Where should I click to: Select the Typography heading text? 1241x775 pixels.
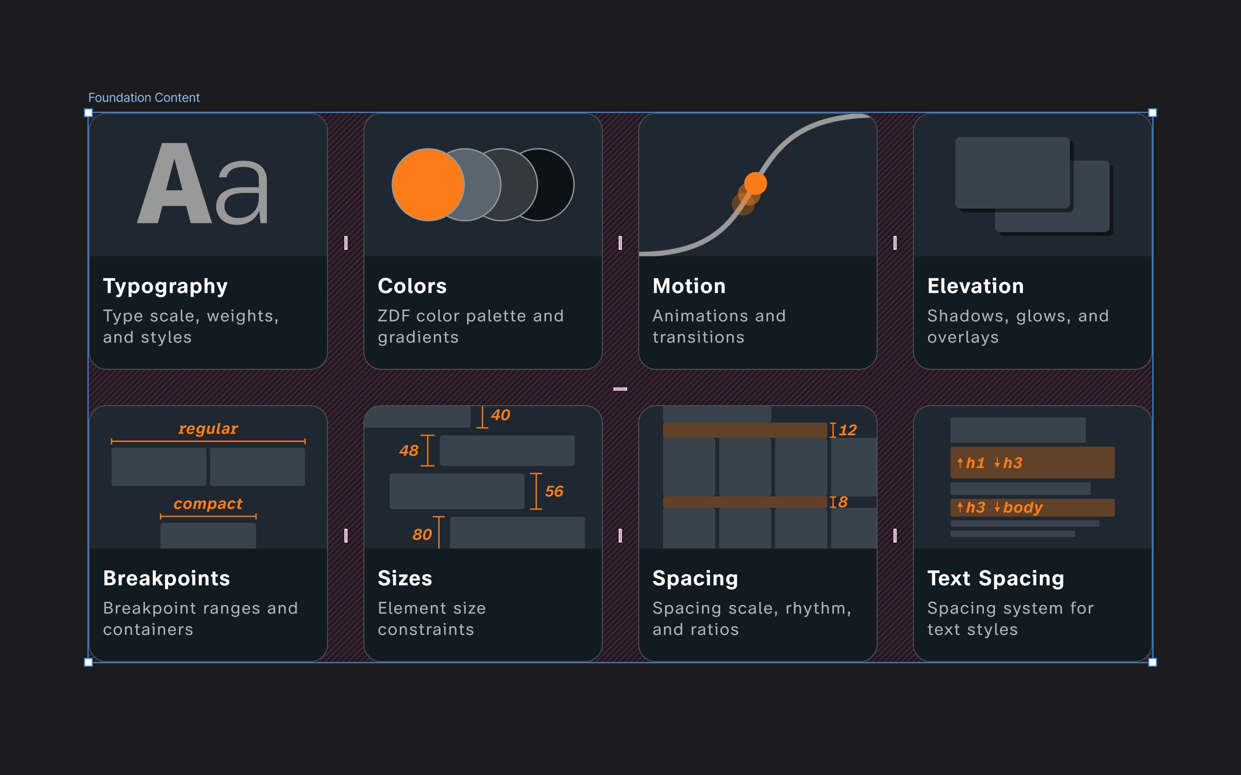click(x=165, y=286)
